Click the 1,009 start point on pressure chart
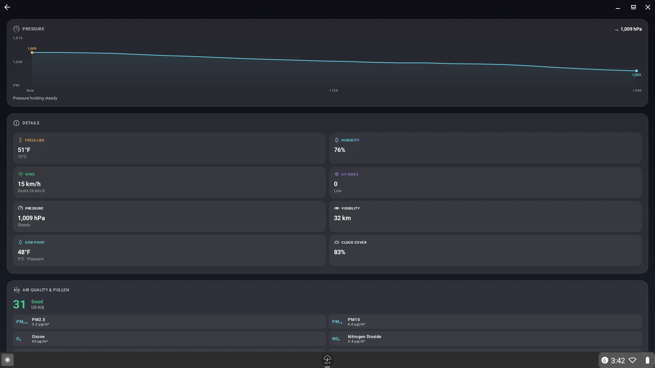This screenshot has width=655, height=368. click(32, 52)
